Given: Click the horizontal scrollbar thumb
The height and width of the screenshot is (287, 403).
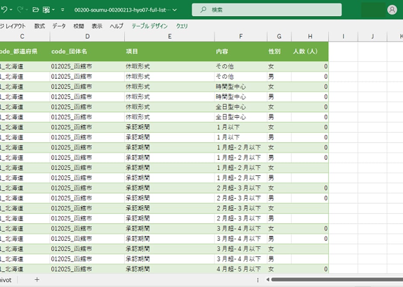Looking at the screenshot, I should click(x=337, y=280).
